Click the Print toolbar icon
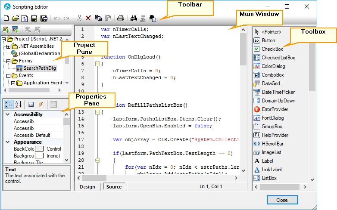This screenshot has height=210, width=337. click(x=121, y=19)
